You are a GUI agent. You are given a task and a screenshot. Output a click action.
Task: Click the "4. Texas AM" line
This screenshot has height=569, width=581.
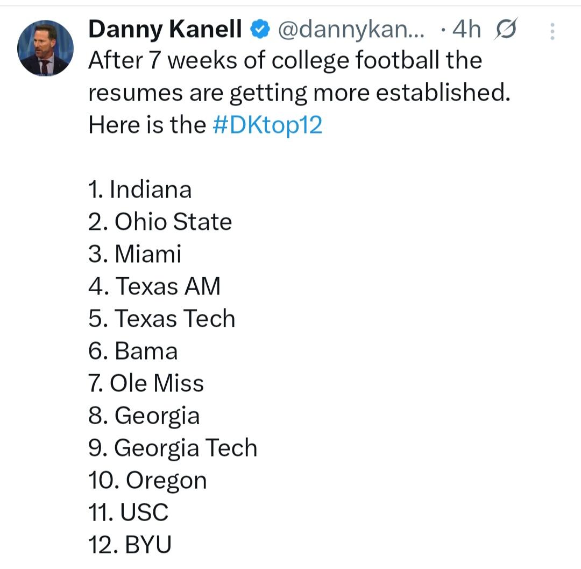[x=154, y=286]
